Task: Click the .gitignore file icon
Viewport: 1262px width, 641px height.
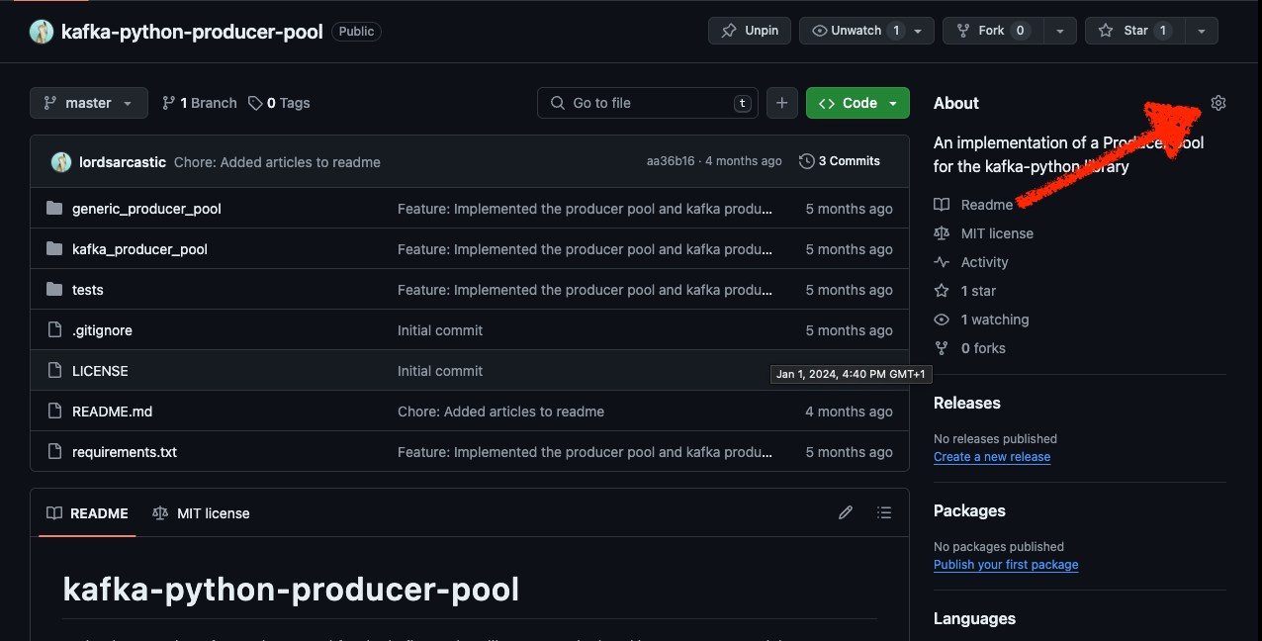Action: pyautogui.click(x=54, y=330)
